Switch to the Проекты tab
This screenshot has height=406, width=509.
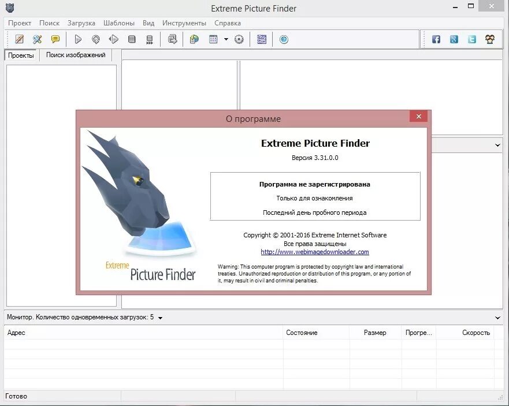[21, 55]
